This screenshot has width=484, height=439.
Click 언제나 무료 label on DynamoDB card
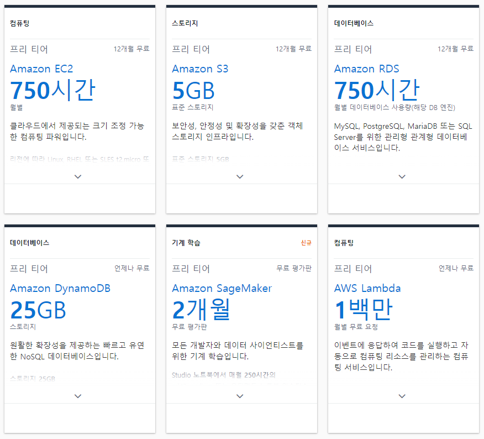coord(132,268)
